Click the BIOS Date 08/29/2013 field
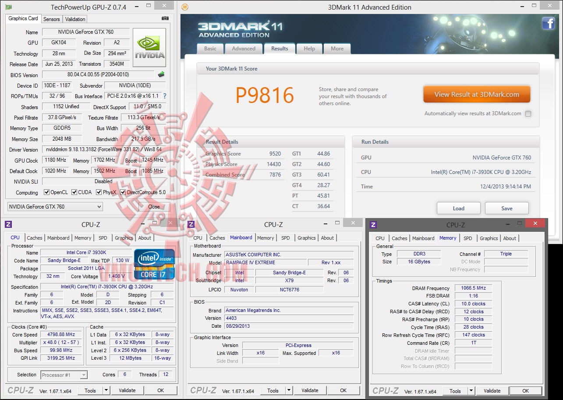Viewport: 563px width, 400px height. (289, 326)
